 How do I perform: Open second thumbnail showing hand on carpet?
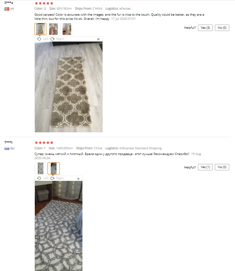pyautogui.click(x=54, y=29)
